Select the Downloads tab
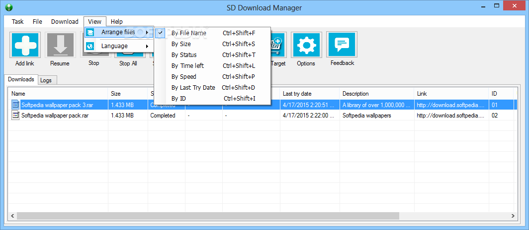Viewport: 529px width, 230px height. coord(21,79)
